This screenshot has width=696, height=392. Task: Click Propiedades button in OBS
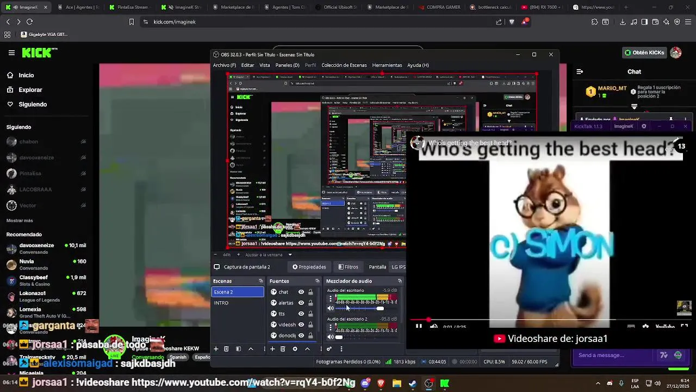[x=309, y=267]
